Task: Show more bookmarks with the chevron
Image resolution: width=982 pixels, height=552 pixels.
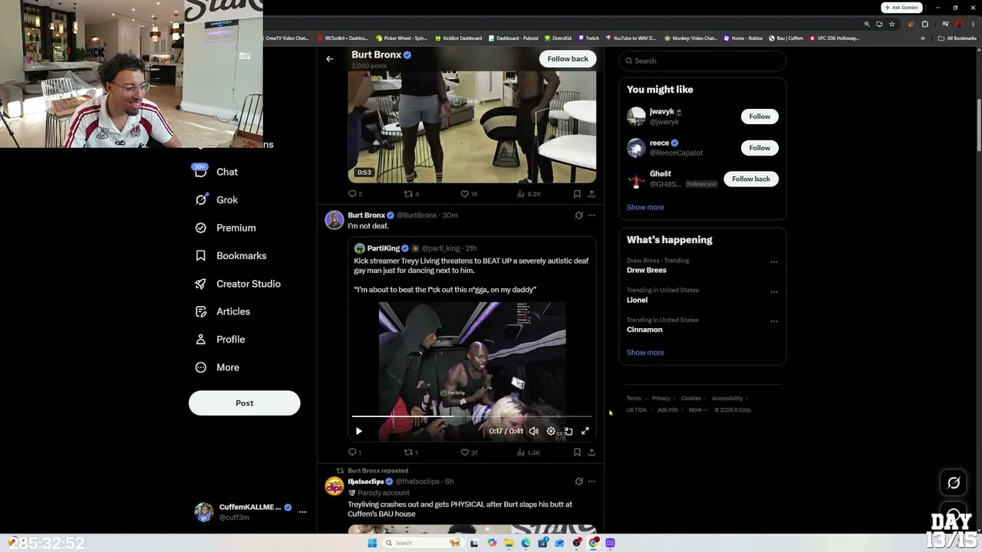Action: (x=923, y=38)
